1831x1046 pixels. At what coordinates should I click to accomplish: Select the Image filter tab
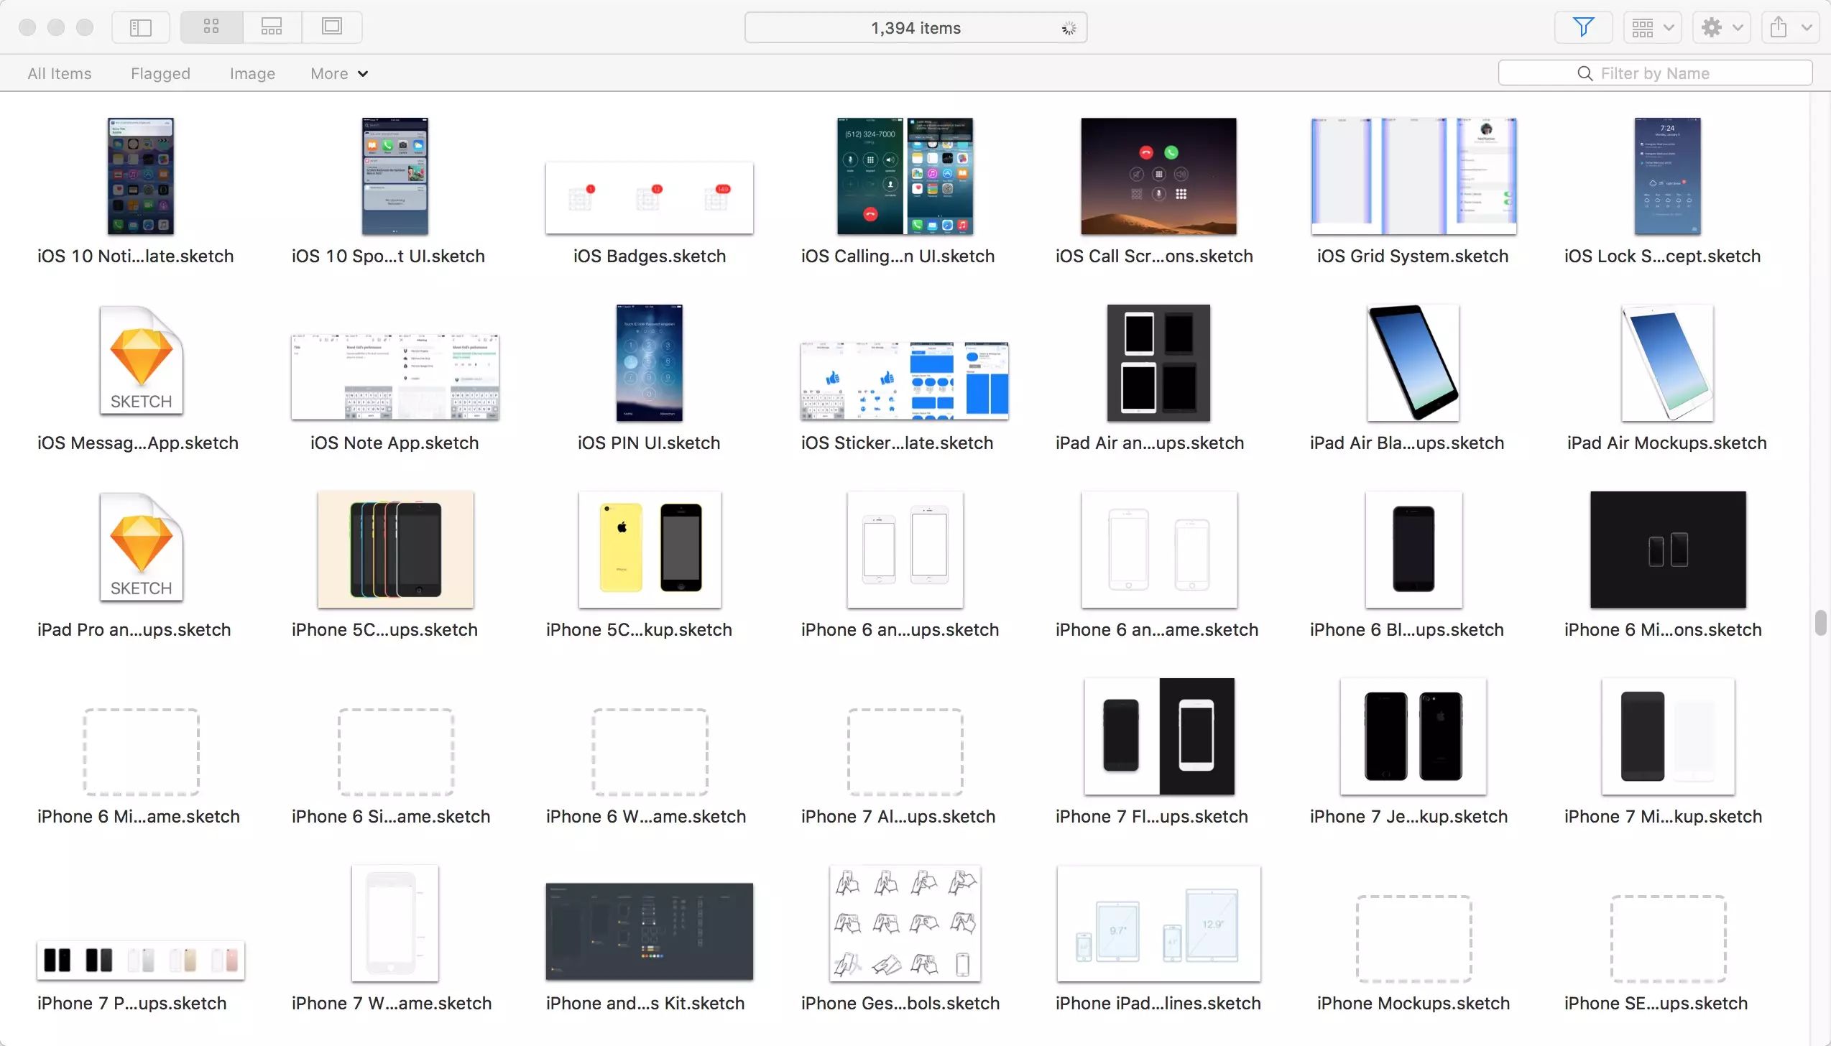[x=252, y=73]
